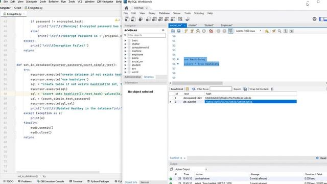Image resolution: width=327 pixels, height=184 pixels.
Task: Expand the employee schema
Action: pos(126,55)
